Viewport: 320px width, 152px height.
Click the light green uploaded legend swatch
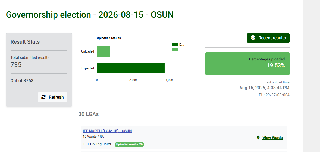(175, 49)
